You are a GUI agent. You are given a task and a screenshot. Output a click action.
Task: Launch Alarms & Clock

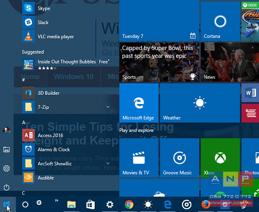66,149
